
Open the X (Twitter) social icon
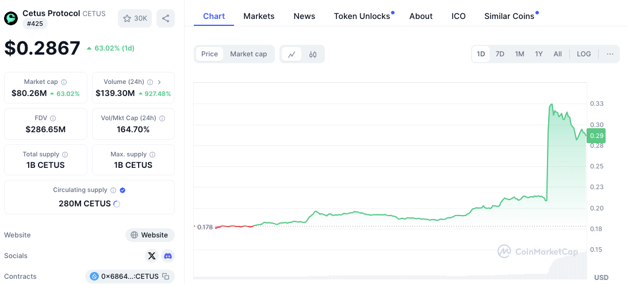152,256
